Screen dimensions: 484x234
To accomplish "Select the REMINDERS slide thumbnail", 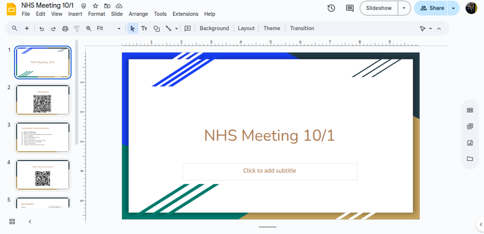I will click(x=43, y=203).
